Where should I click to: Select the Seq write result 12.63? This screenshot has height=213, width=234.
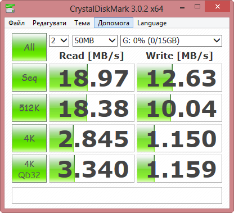[179, 78]
